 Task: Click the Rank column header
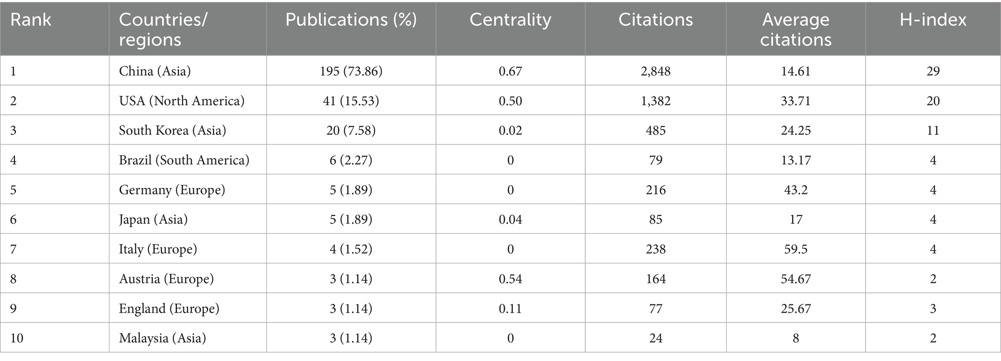coord(30,20)
